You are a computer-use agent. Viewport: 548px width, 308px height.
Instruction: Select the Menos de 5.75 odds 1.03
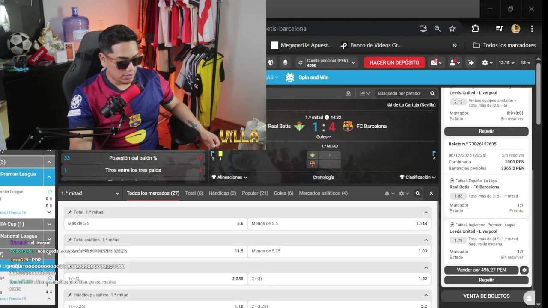(x=339, y=251)
